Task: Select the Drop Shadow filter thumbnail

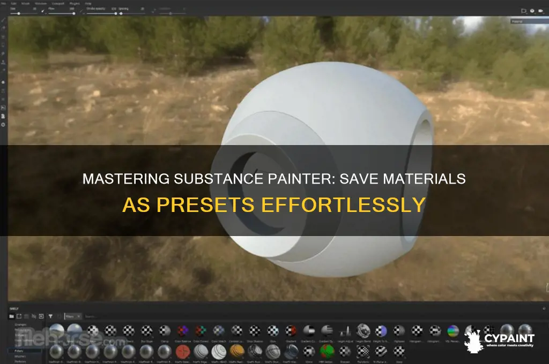Action: coord(255,331)
